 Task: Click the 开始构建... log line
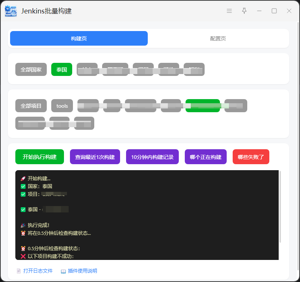tap(36, 178)
